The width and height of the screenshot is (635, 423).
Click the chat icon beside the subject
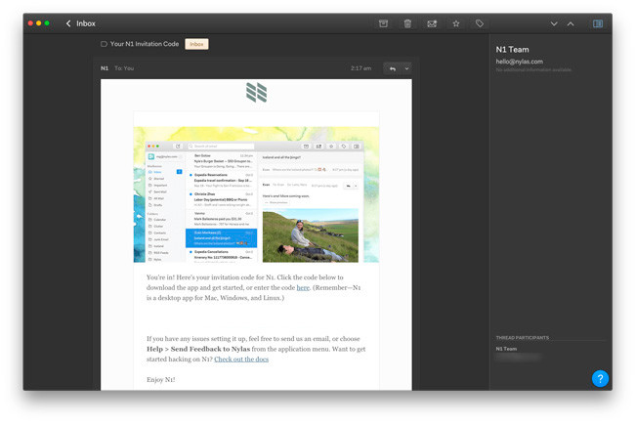pyautogui.click(x=105, y=44)
